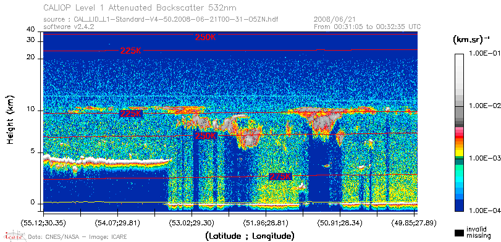Screen dimensions: 501x242
Task: Click the 'Height (km)' axis label
Action: 11,119
